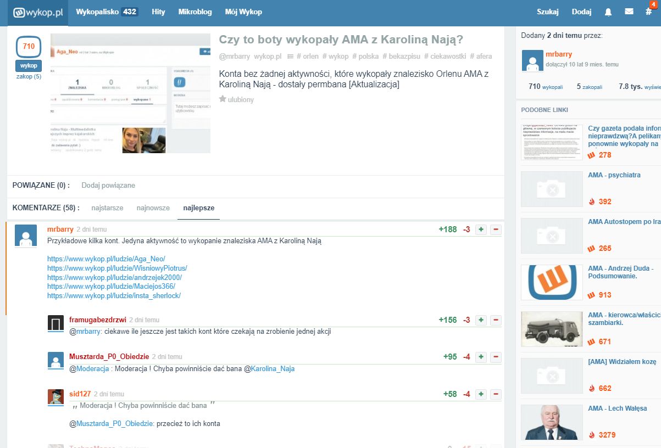Sort comments by najnowsze
Image resolution: width=661 pixels, height=448 pixels.
pos(153,208)
